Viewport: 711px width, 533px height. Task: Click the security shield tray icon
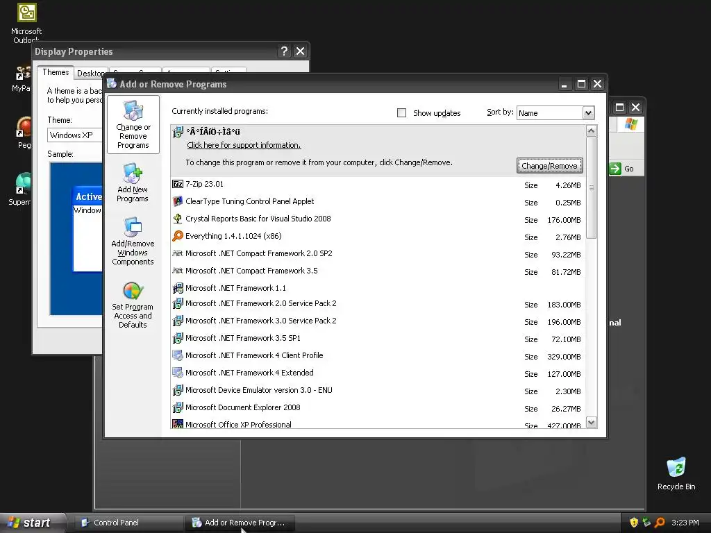(634, 523)
